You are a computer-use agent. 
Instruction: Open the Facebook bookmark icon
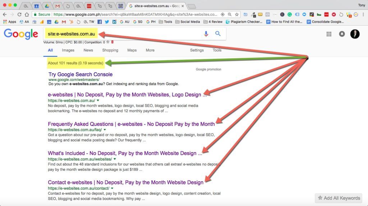click(100, 22)
